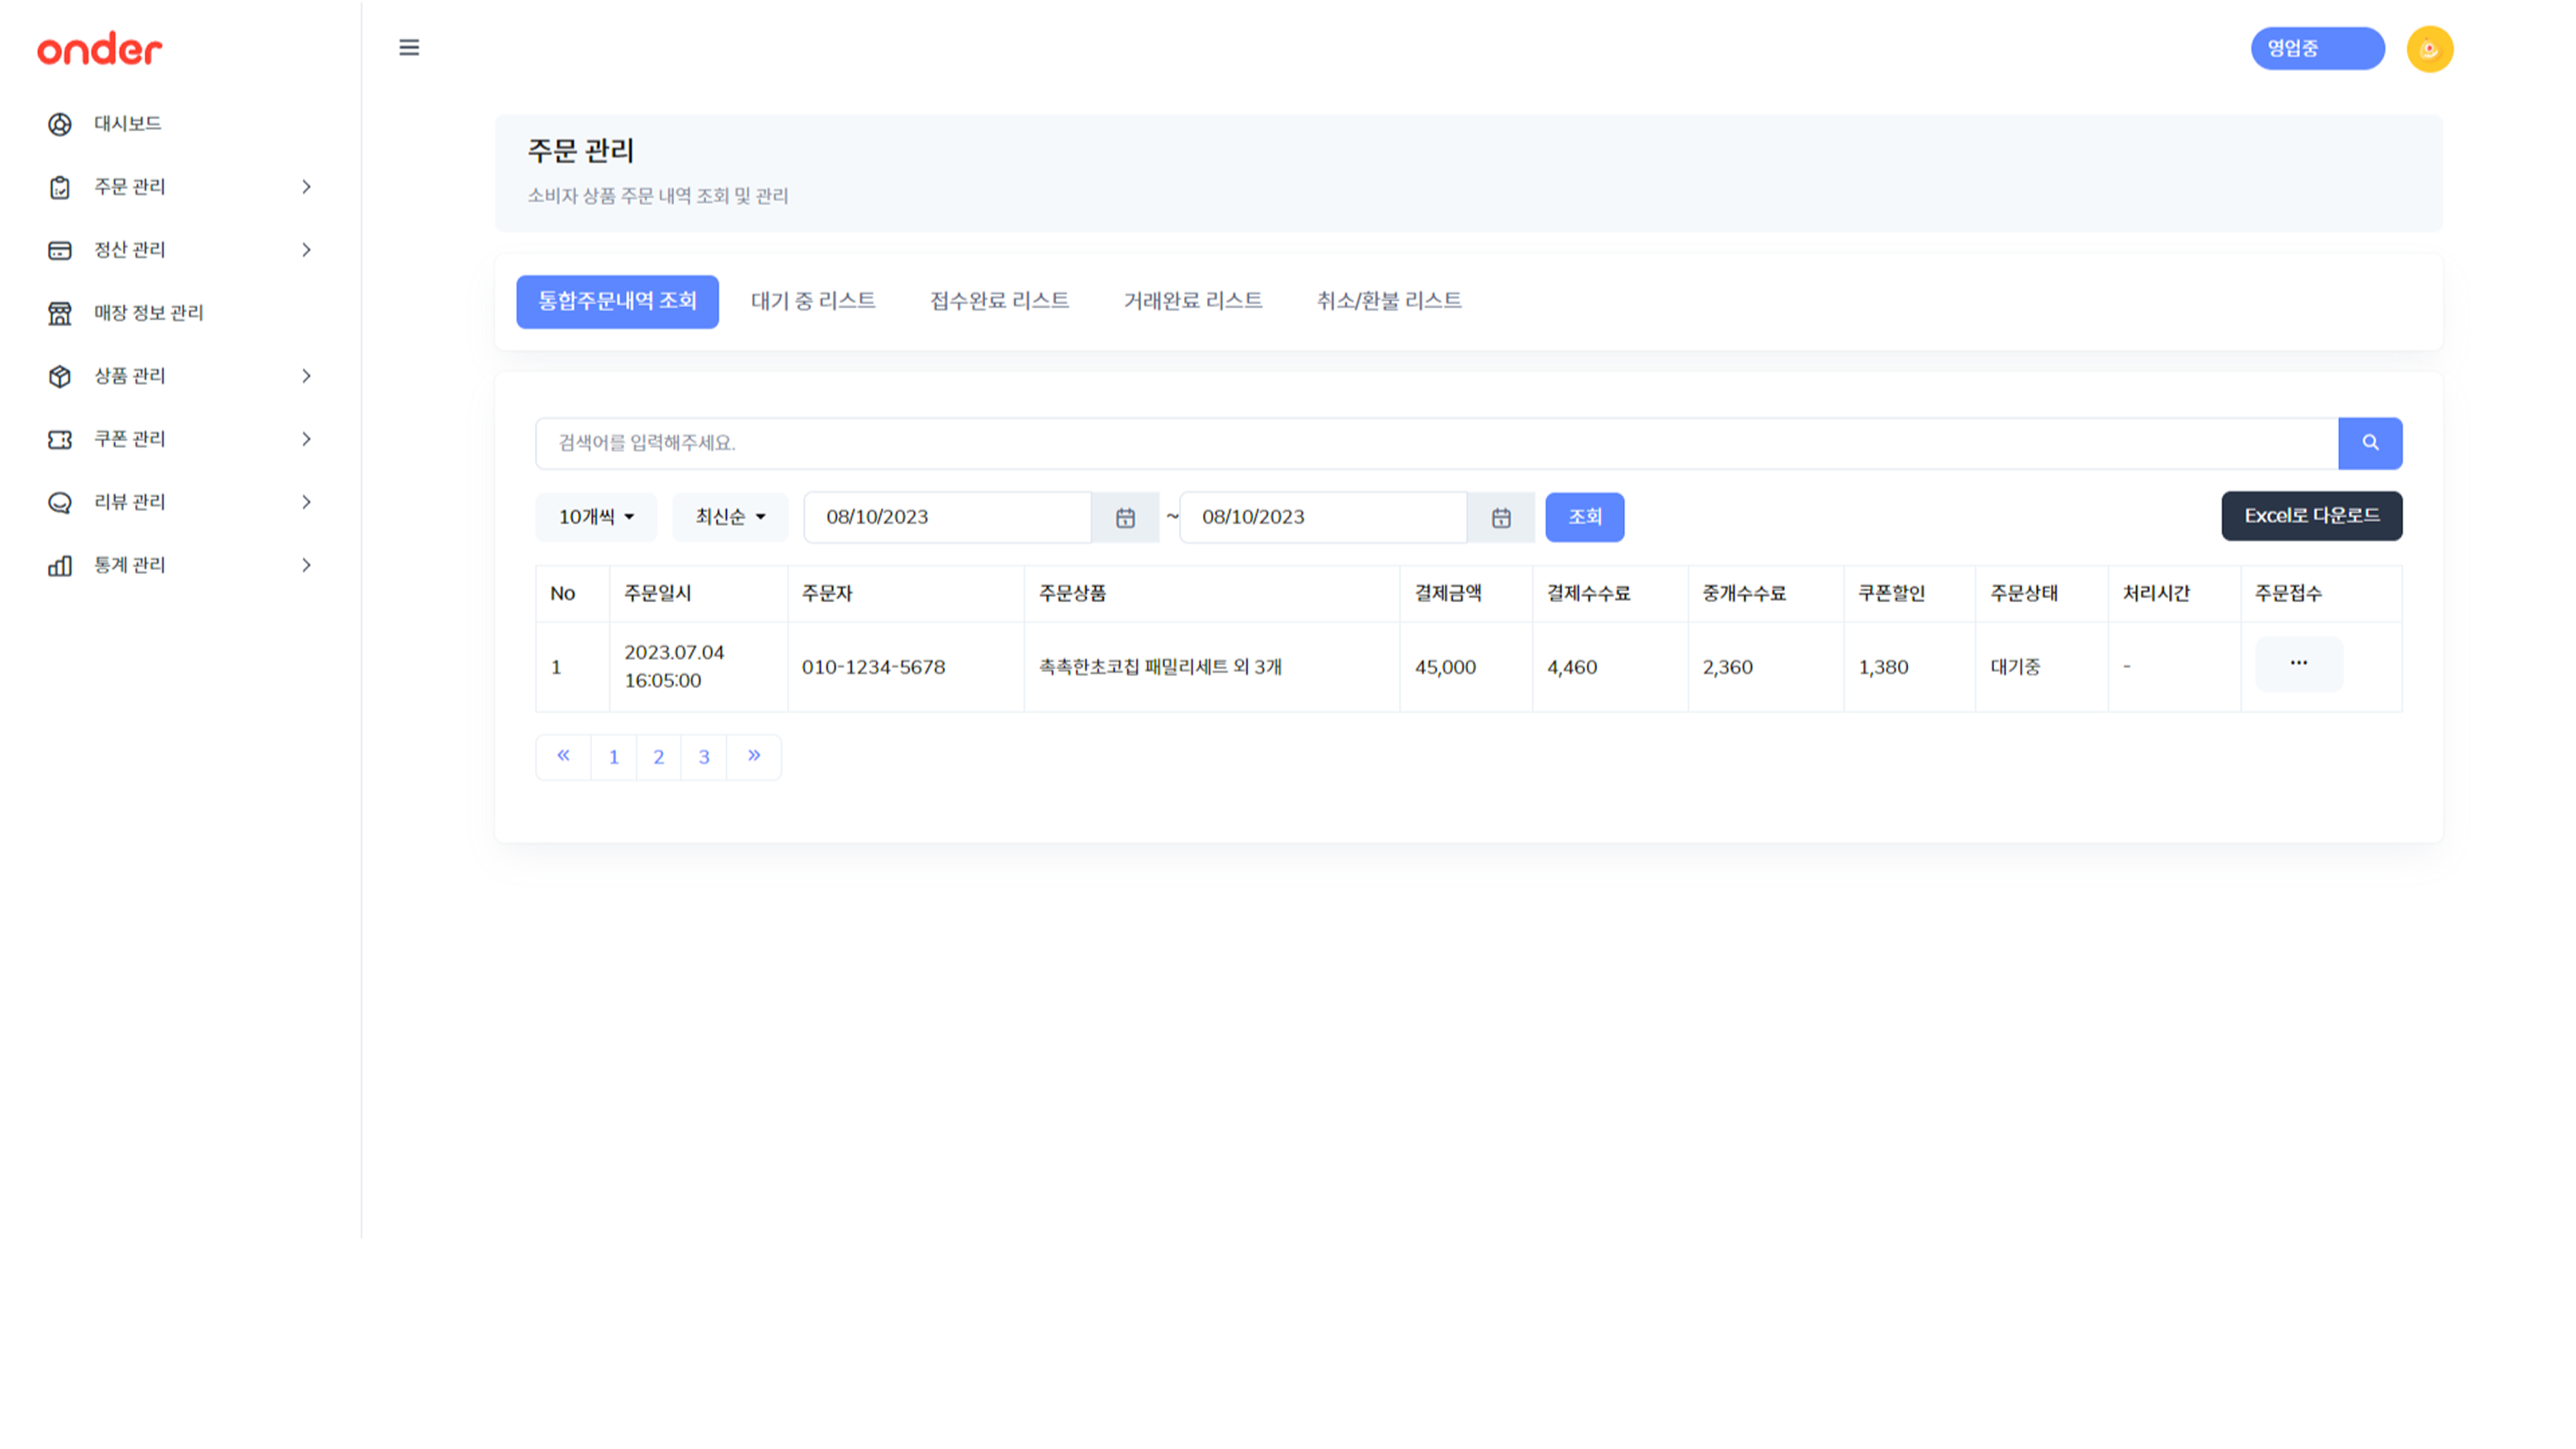Toggle the 영업중 business status switch
Viewport: 2576px width, 1449px height.
[x=2317, y=48]
